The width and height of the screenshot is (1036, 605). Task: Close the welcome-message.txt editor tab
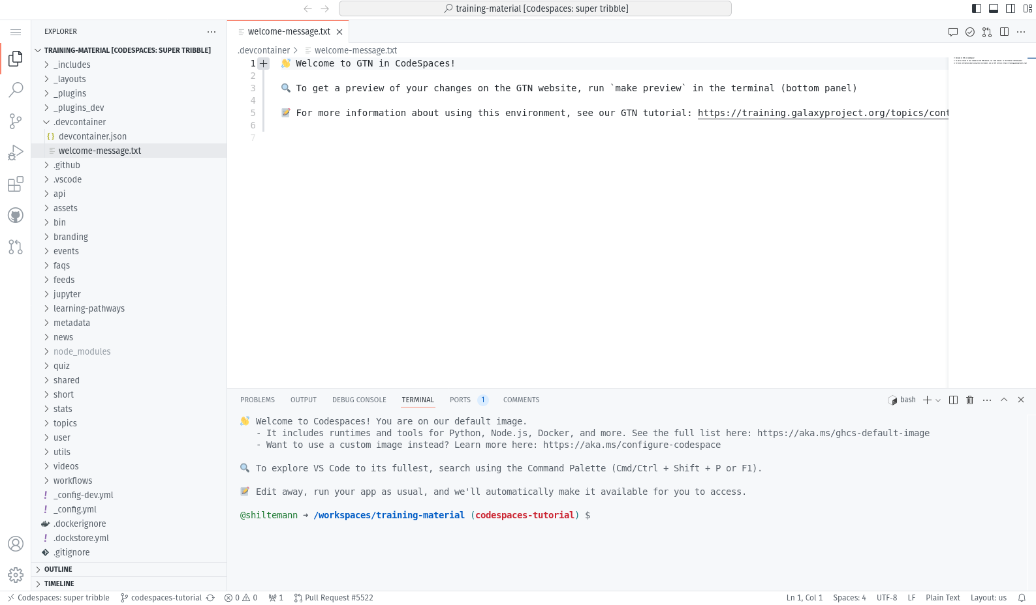click(x=339, y=32)
